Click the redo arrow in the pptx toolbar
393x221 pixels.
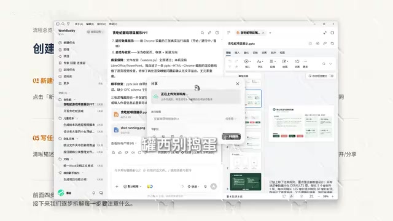(x=236, y=61)
